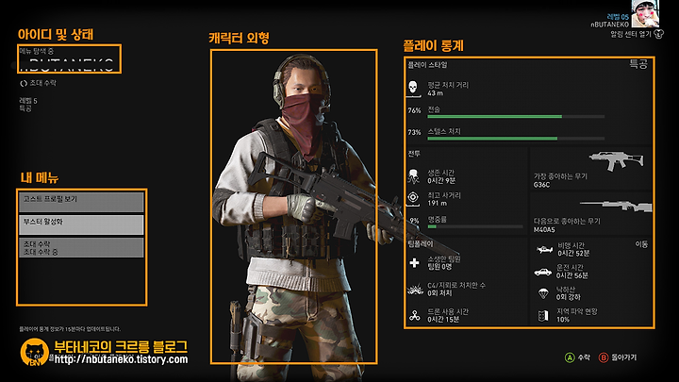
Task: Click the 스텔스 처치 73% progress bar
Action: click(516, 139)
